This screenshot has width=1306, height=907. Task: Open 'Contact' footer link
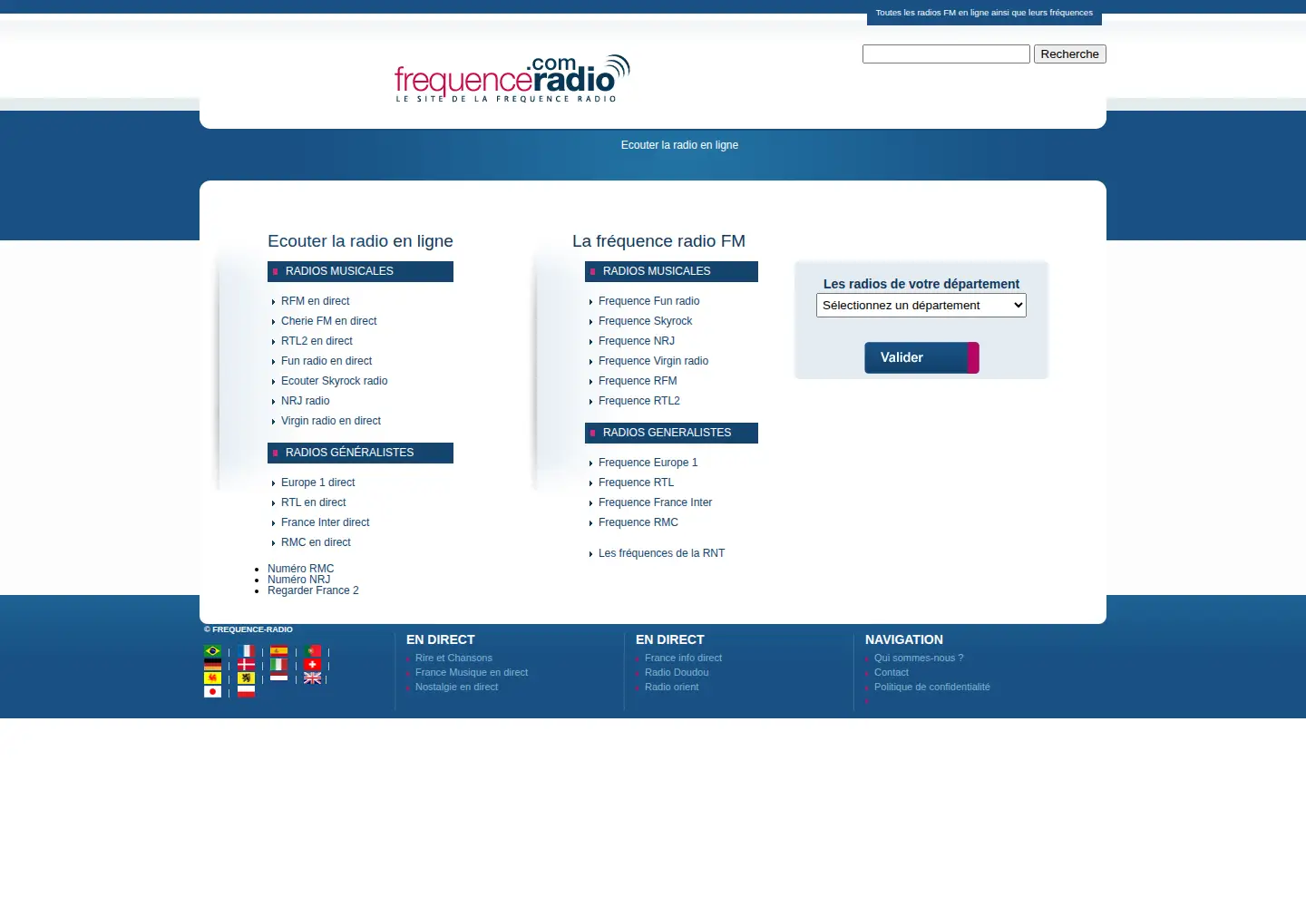[x=891, y=672]
